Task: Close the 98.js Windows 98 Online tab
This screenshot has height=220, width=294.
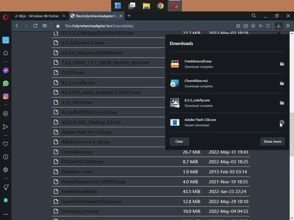Action: click(x=64, y=16)
